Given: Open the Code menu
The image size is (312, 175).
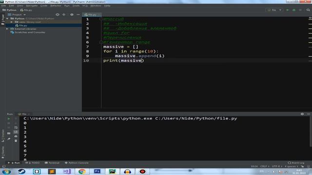Looking at the screenshot, I should (x=44, y=6).
